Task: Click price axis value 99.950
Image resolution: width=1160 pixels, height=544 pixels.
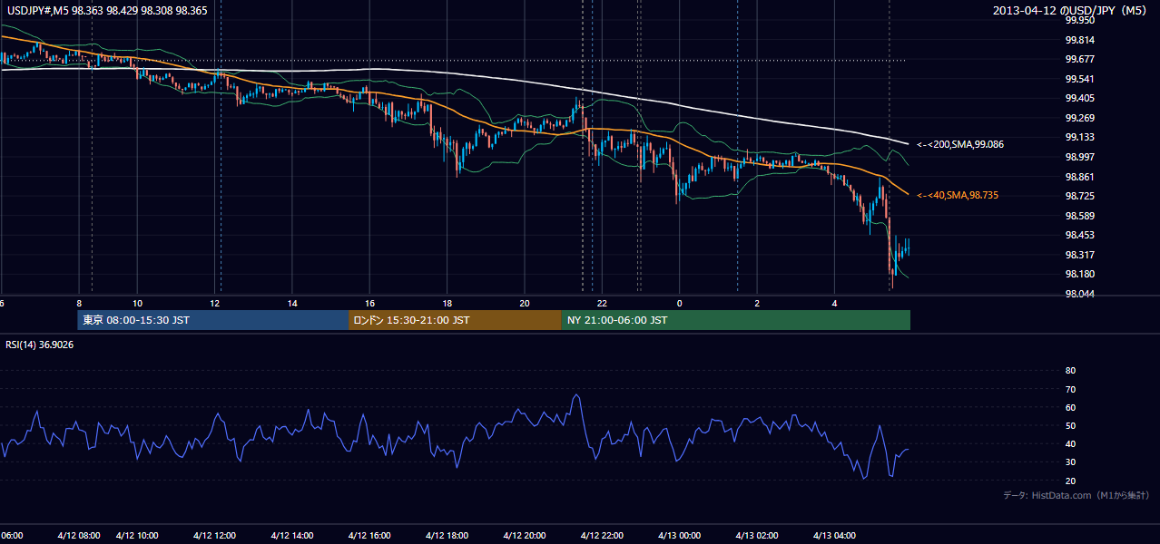Action: point(1079,20)
